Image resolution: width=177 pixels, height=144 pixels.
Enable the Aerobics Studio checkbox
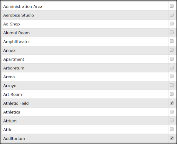[172, 15]
